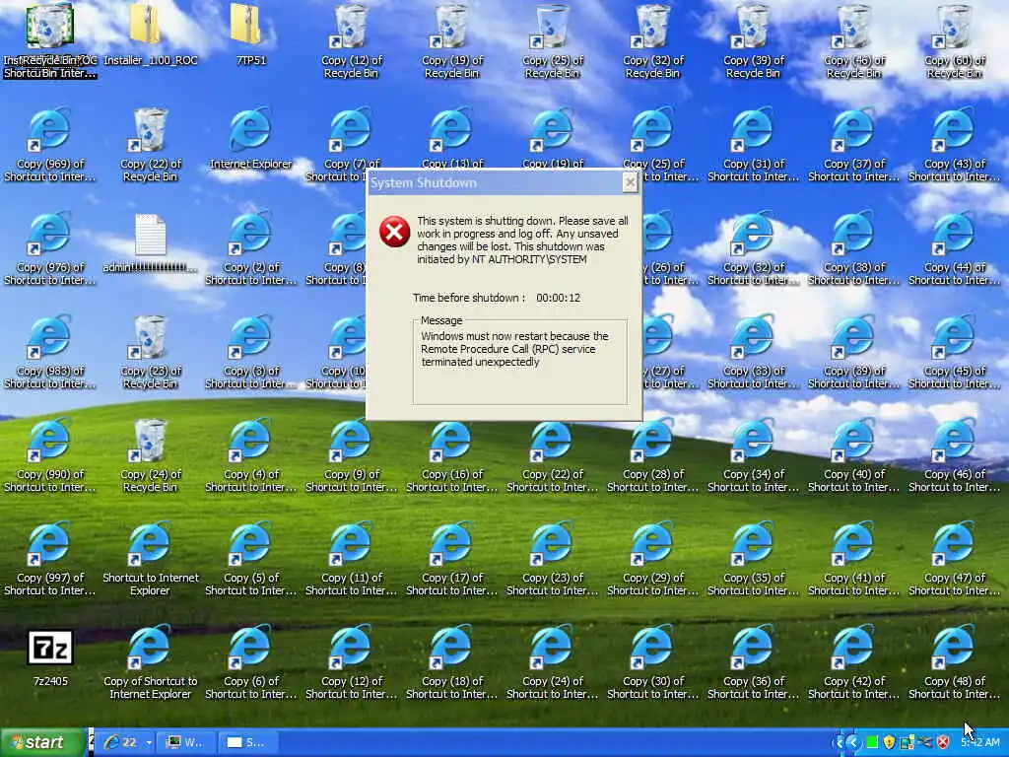This screenshot has height=757, width=1009.
Task: Select the admin!!!!!!!!! text file icon
Action: (x=151, y=244)
